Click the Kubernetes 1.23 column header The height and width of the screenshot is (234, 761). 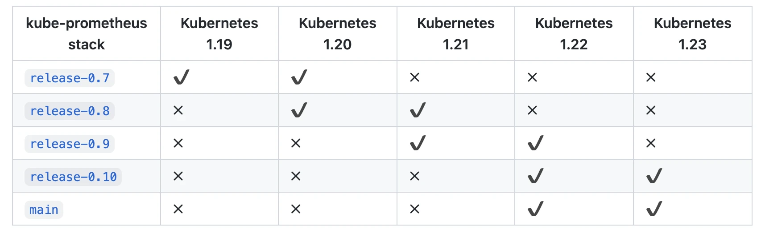click(x=693, y=34)
